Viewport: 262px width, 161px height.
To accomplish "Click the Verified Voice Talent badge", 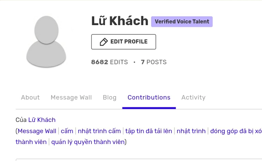I will 182,21.
